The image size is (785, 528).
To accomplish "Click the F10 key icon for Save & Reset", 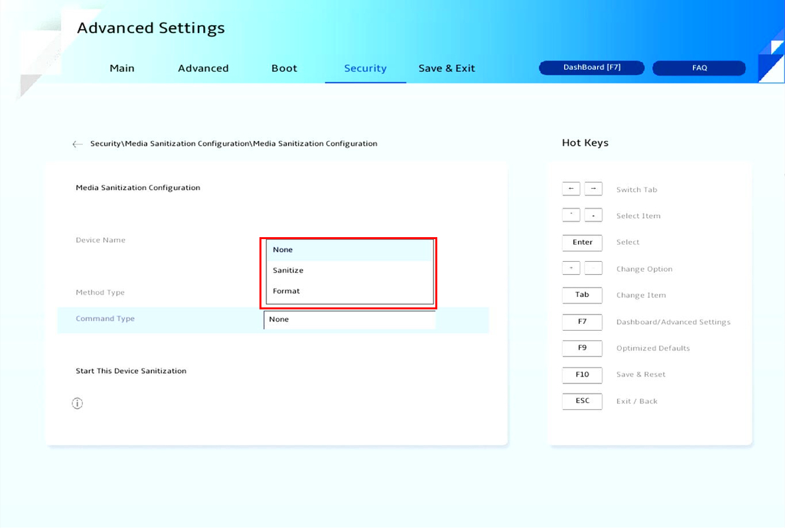I will click(x=582, y=374).
